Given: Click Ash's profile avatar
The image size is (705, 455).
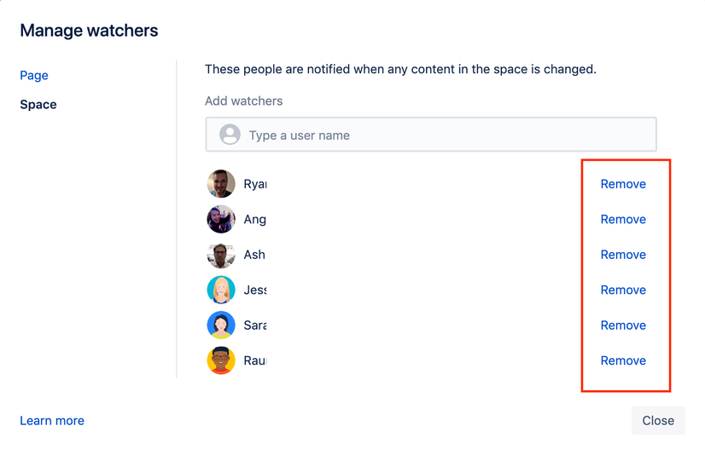Looking at the screenshot, I should click(221, 255).
